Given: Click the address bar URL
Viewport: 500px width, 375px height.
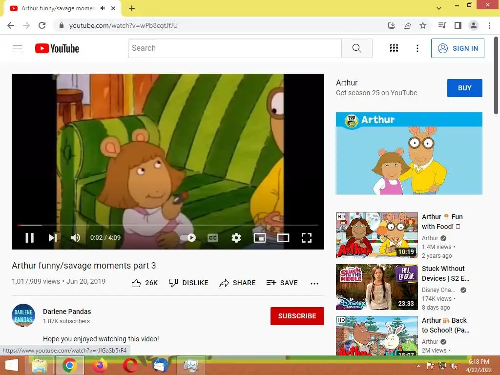Looking at the screenshot, I should click(x=124, y=25).
